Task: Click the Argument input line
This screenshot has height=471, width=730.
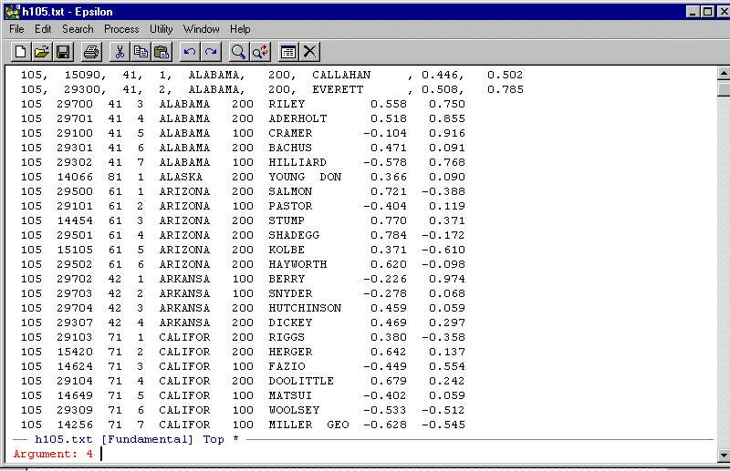Action: coord(365,454)
